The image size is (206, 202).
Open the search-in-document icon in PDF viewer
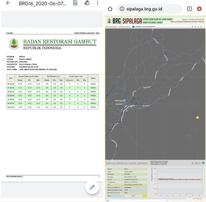coord(75,3)
